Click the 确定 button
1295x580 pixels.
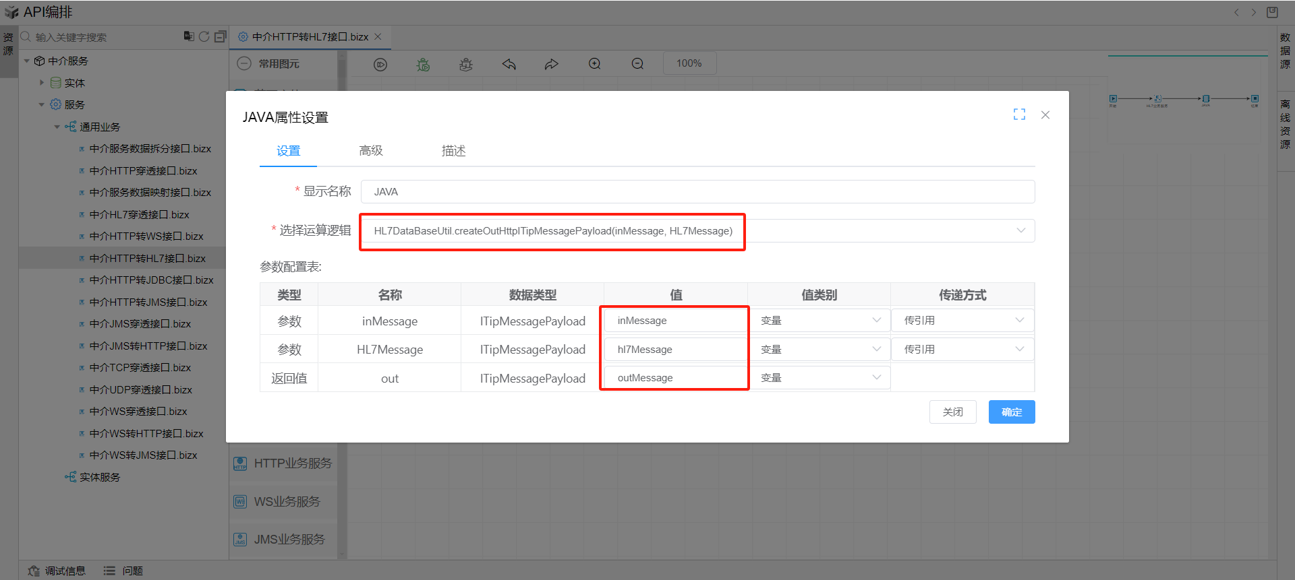click(x=1011, y=412)
